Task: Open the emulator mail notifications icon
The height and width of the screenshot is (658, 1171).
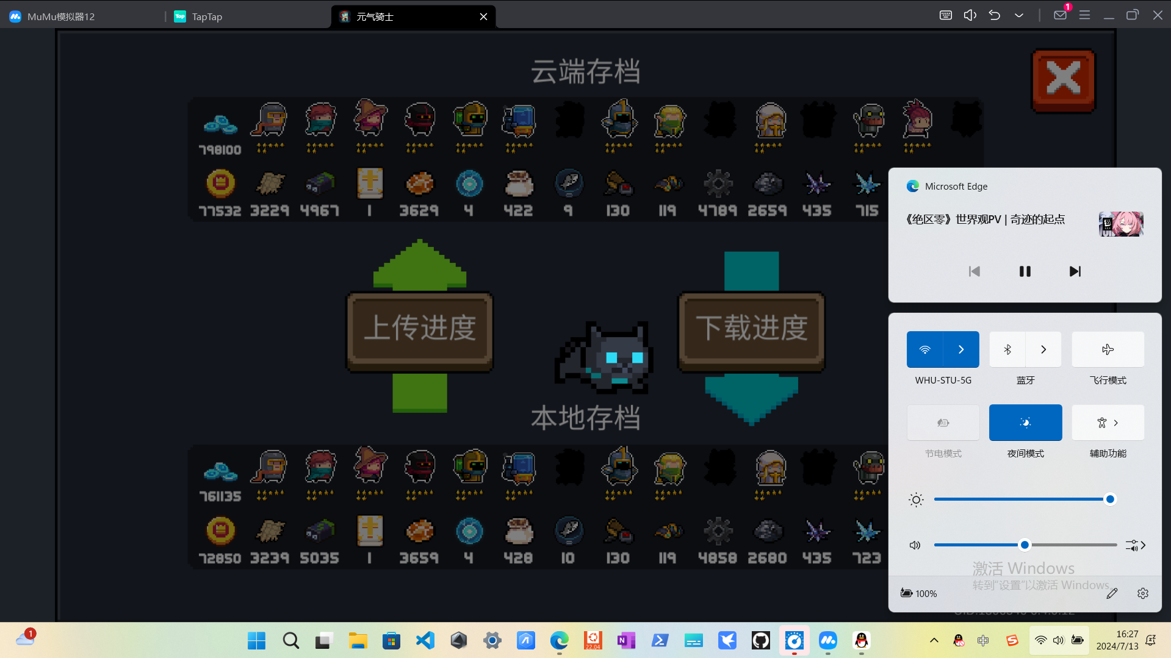Action: point(1060,15)
